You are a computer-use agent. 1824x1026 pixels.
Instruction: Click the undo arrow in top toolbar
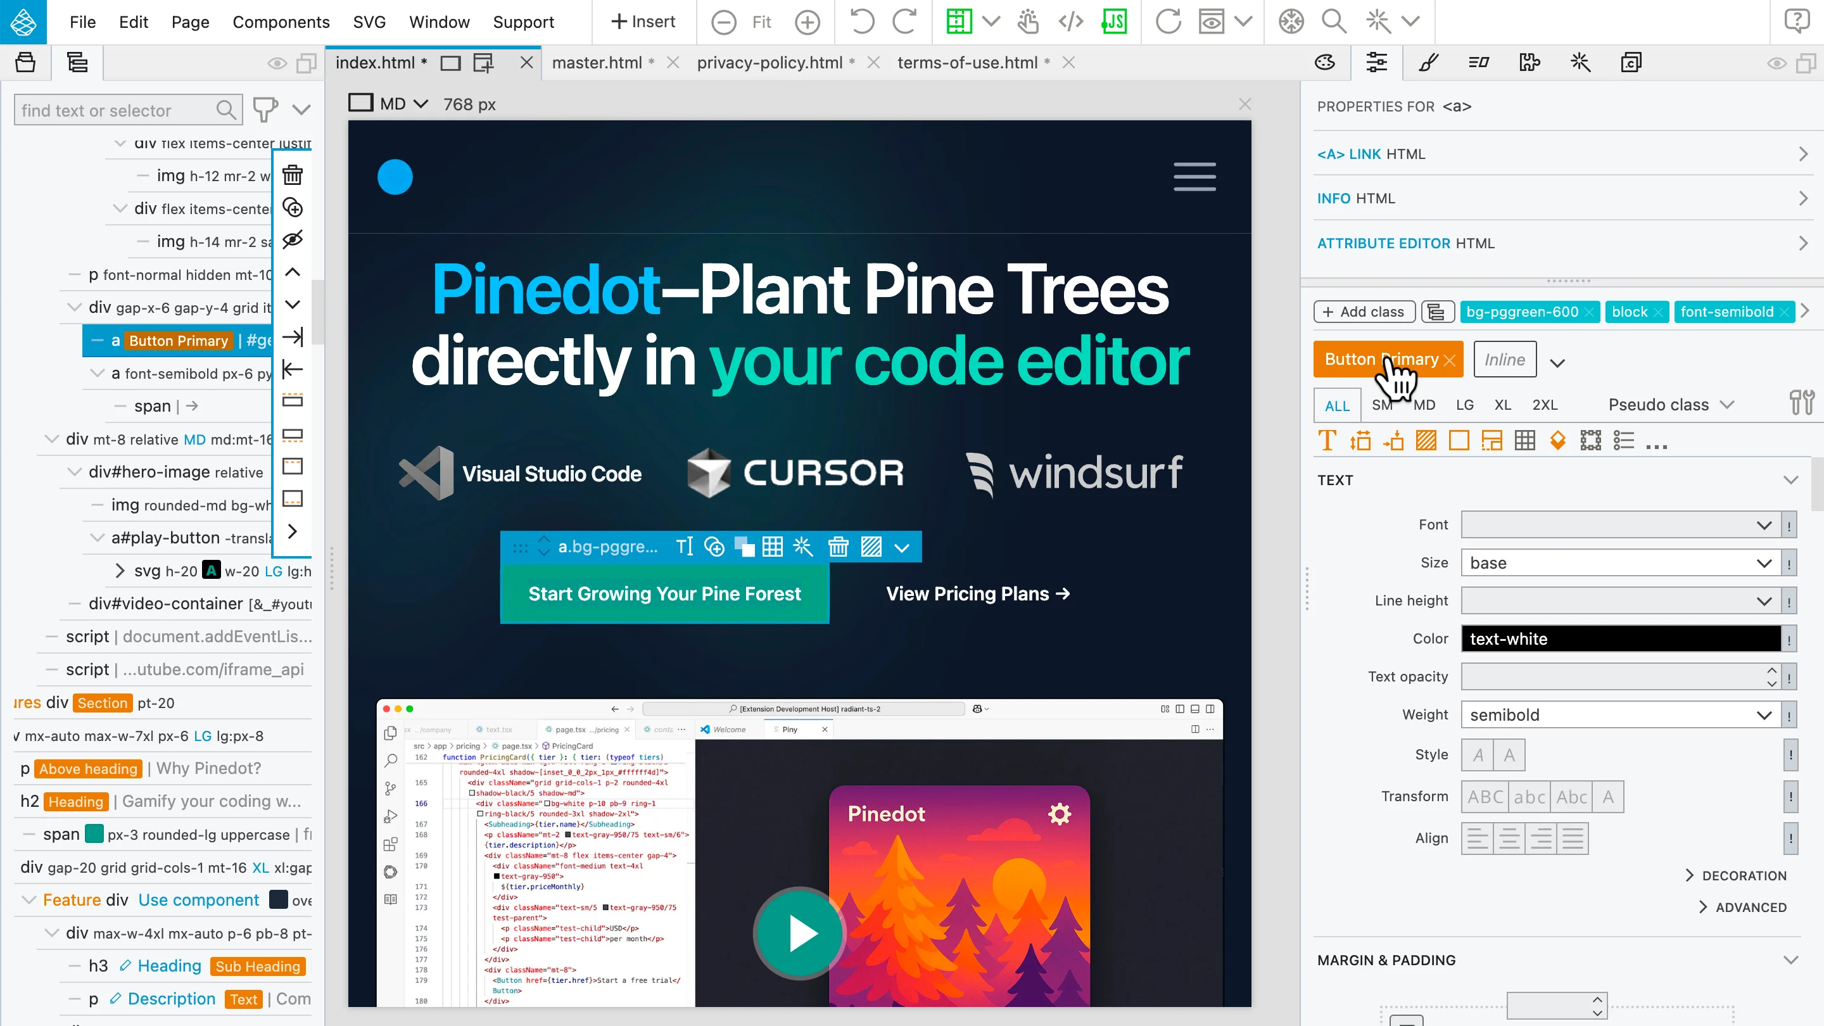[862, 22]
